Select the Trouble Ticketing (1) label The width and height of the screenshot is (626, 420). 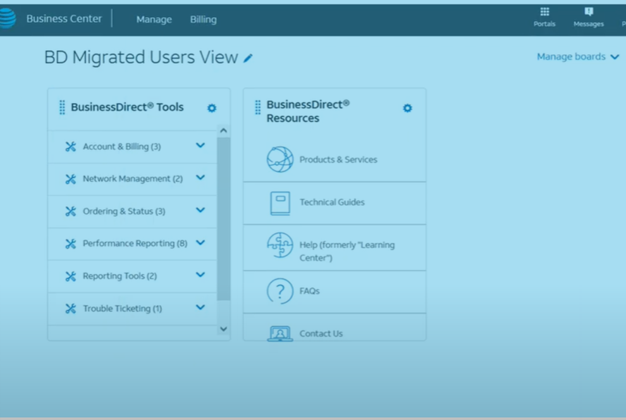click(x=123, y=308)
